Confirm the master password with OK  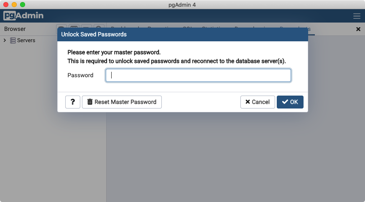point(290,102)
